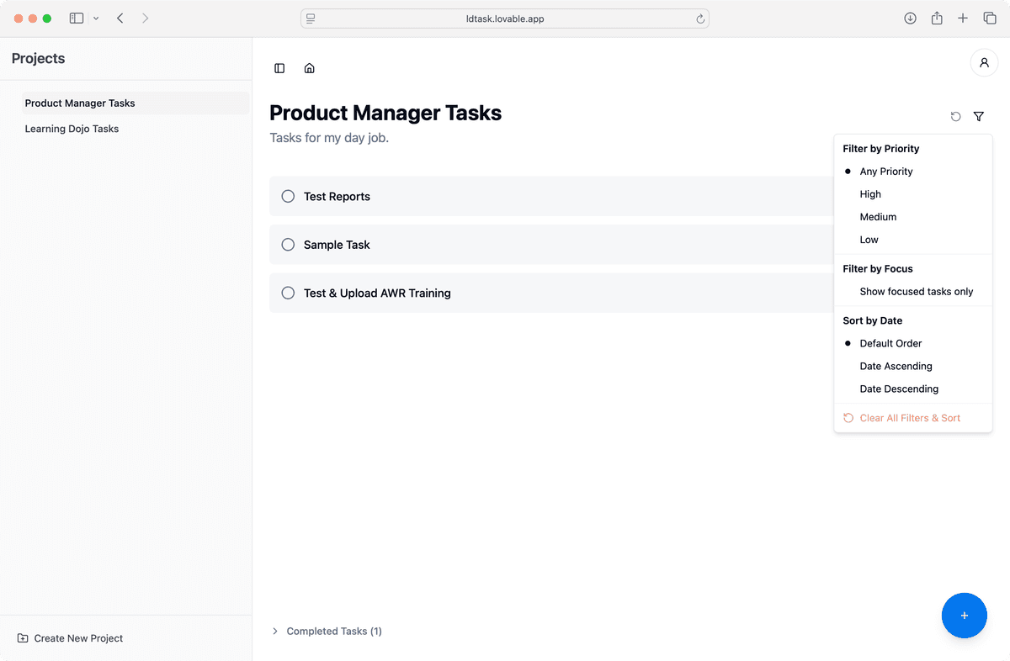Click Clear All Filters & Sort
Viewport: 1010px width, 661px height.
[x=913, y=418]
